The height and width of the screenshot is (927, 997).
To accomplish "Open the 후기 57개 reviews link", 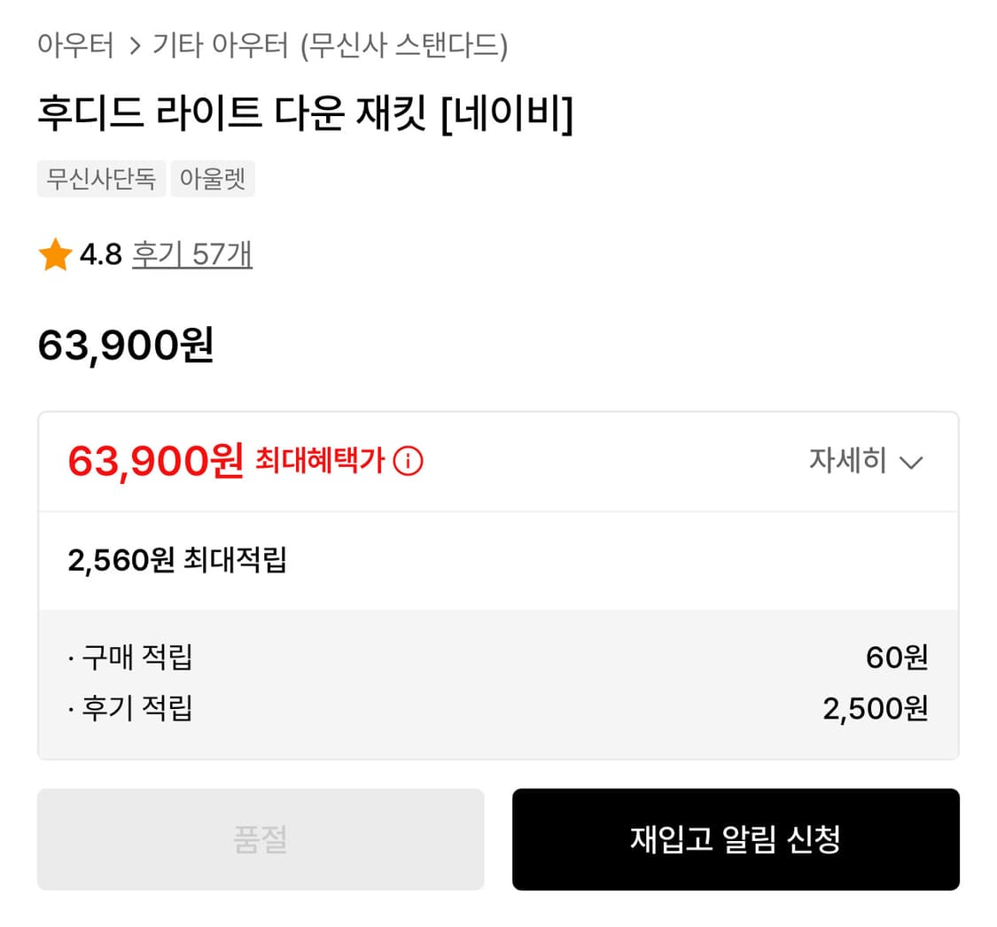I will [192, 255].
